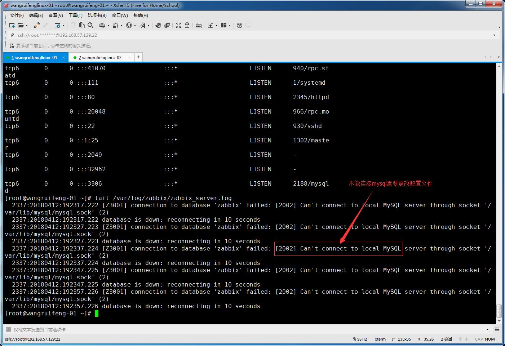Viewport: 505px width, 346px height.
Task: Open the 编辑(E) menu
Action: (36, 15)
